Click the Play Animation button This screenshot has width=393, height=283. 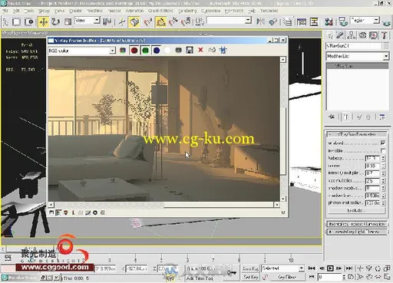pyautogui.click(x=330, y=268)
